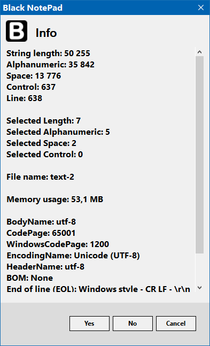Click the vertical scrollbar thumb
This screenshot has height=346, width=210.
pyautogui.click(x=200, y=155)
